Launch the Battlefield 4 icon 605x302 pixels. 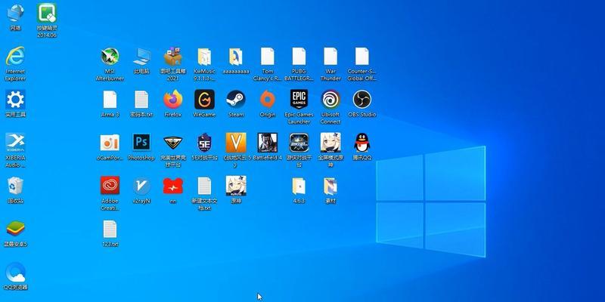268,143
